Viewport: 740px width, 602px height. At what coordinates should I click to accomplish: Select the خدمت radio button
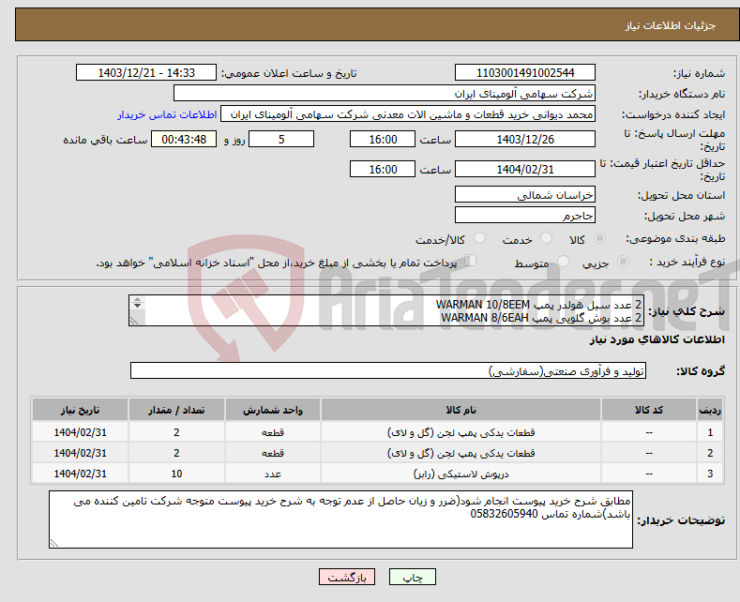[x=546, y=238]
